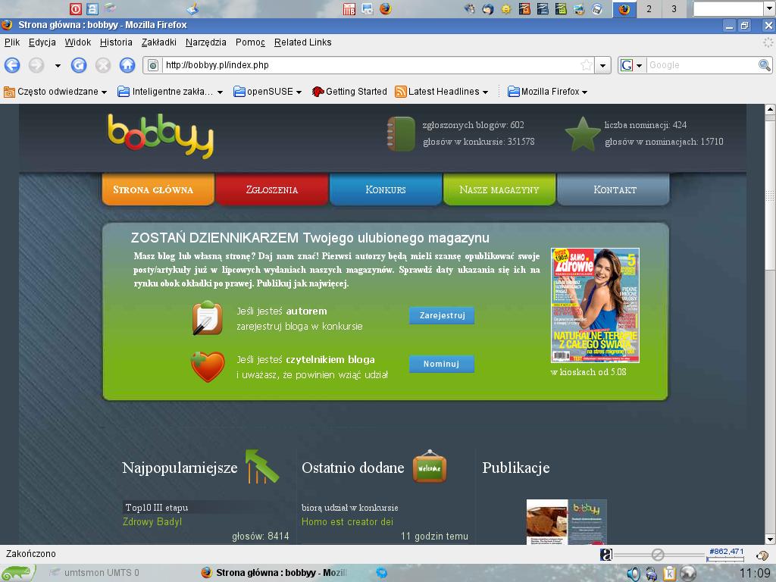Click the volume speaker icon in system tray
The image size is (776, 582).
[633, 574]
